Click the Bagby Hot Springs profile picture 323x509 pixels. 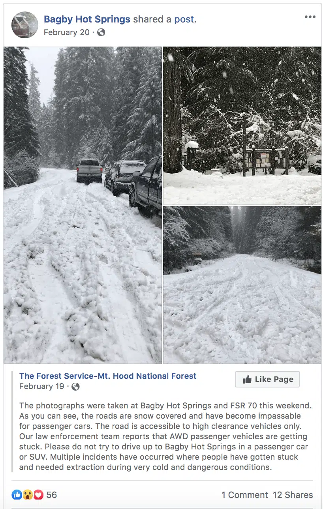[x=25, y=25]
